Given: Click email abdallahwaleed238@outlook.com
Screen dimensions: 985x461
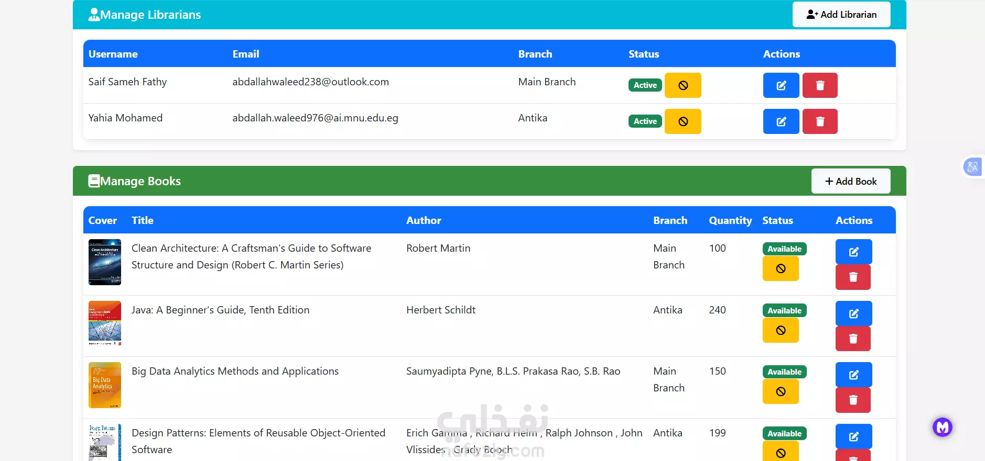Looking at the screenshot, I should coord(310,82).
